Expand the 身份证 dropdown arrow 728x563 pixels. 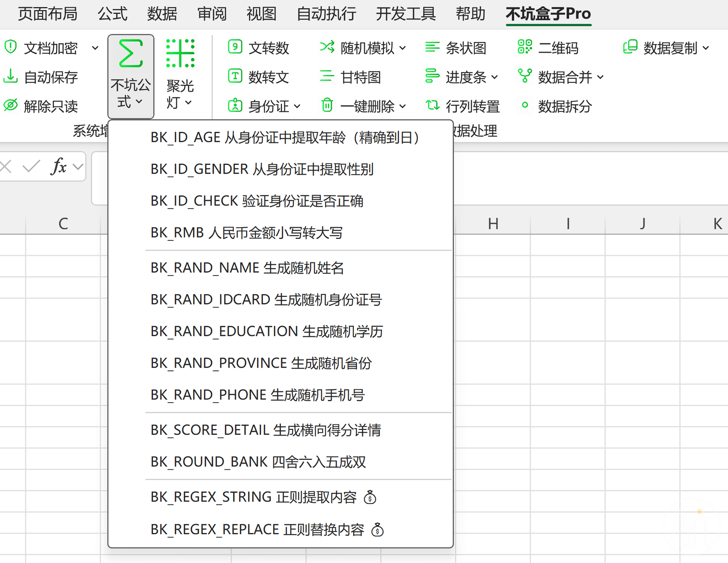(297, 107)
